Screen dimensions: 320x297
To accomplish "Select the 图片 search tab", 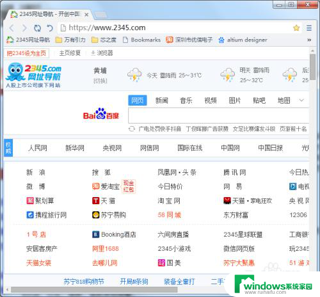I will 235,100.
